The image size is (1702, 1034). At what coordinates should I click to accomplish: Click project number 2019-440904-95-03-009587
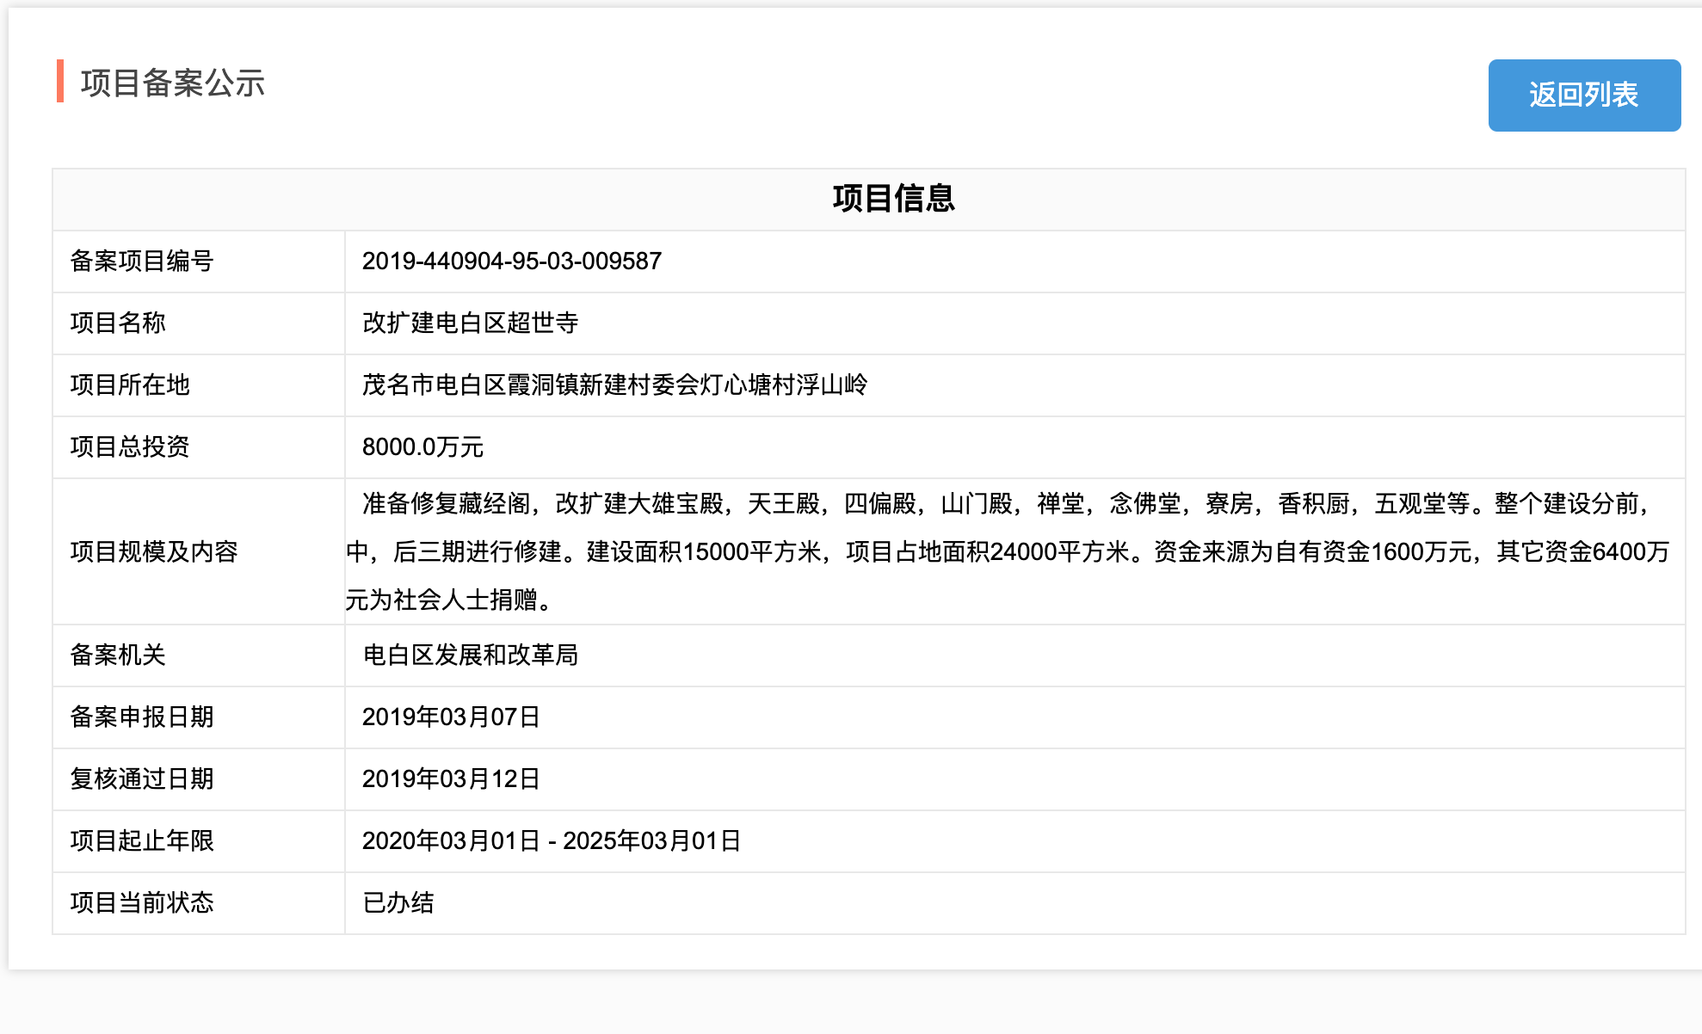click(x=511, y=262)
